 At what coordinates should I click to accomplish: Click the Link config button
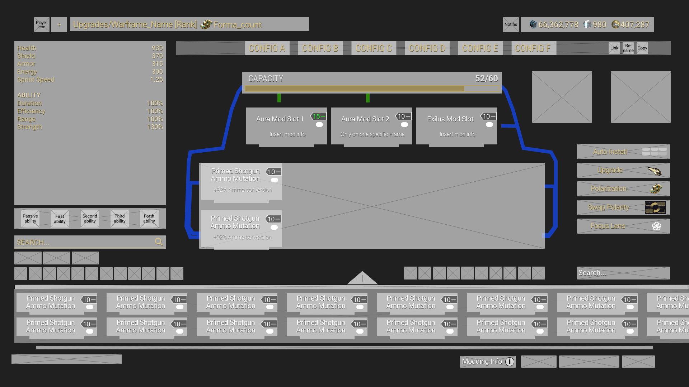[614, 48]
